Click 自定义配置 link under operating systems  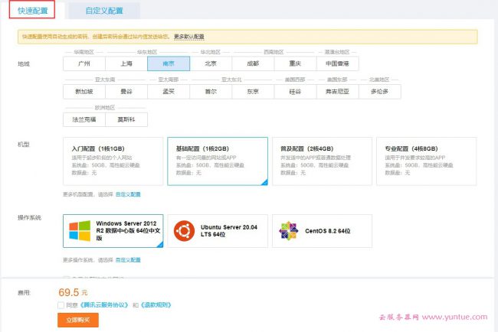coord(128,260)
